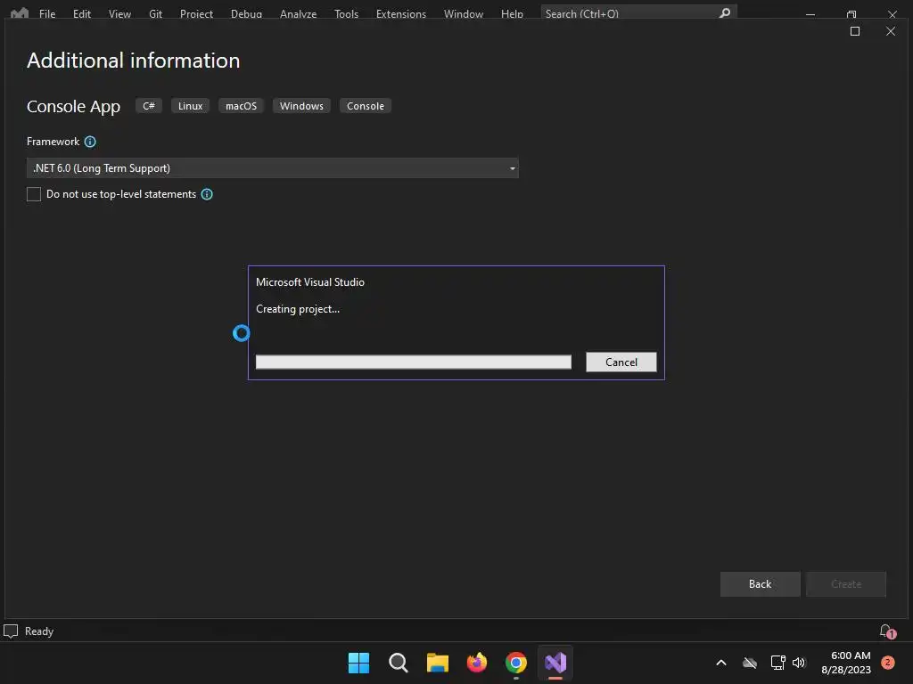
Task: Cancel the project creation
Action: coord(621,362)
